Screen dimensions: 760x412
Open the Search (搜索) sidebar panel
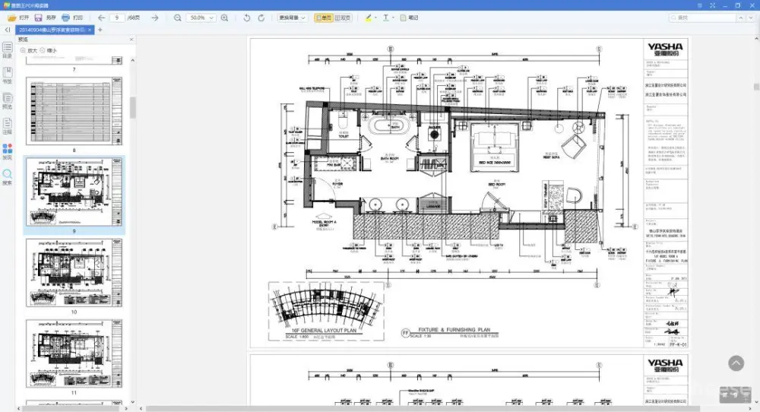click(8, 175)
